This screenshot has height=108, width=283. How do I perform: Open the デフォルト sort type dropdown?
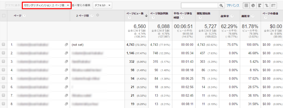[103, 6]
